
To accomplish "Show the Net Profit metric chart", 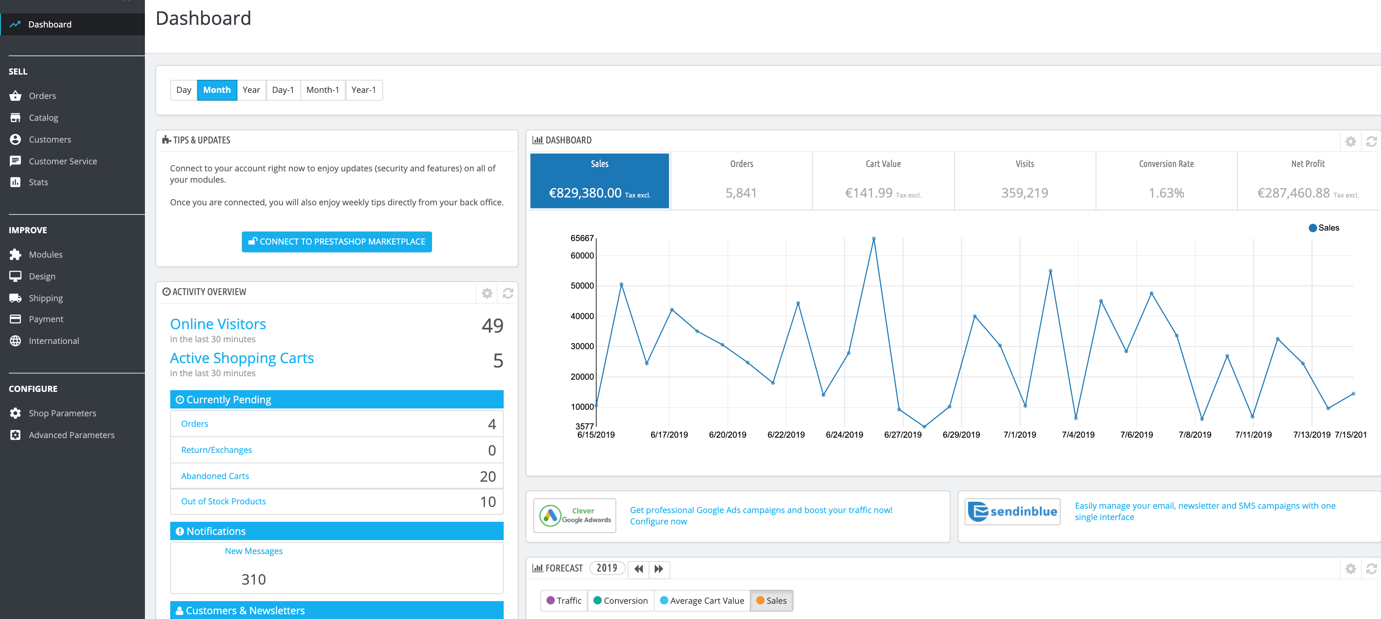I will point(1308,180).
